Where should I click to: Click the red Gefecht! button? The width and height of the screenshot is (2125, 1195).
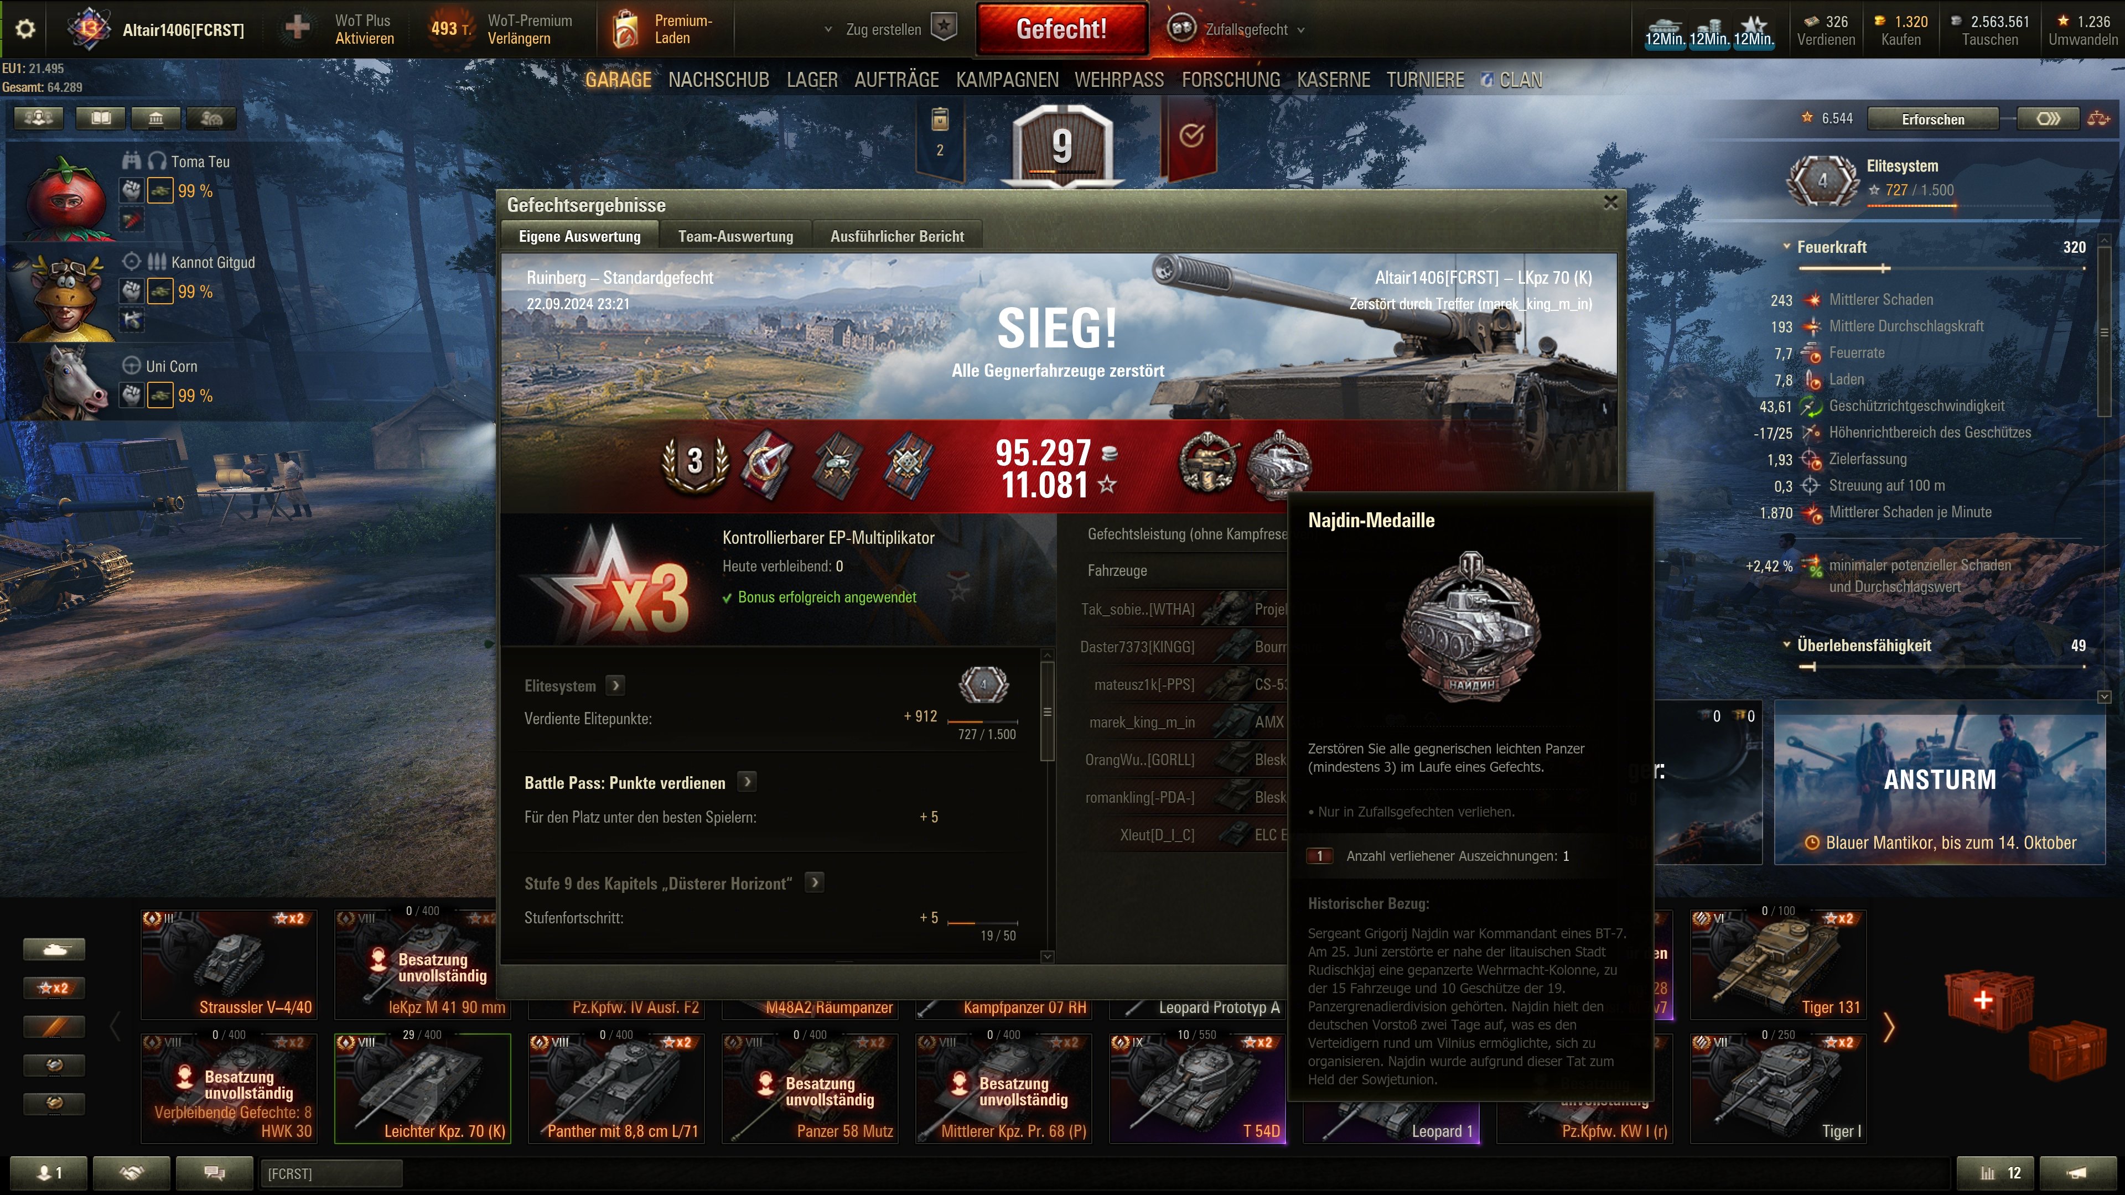pos(1062,29)
